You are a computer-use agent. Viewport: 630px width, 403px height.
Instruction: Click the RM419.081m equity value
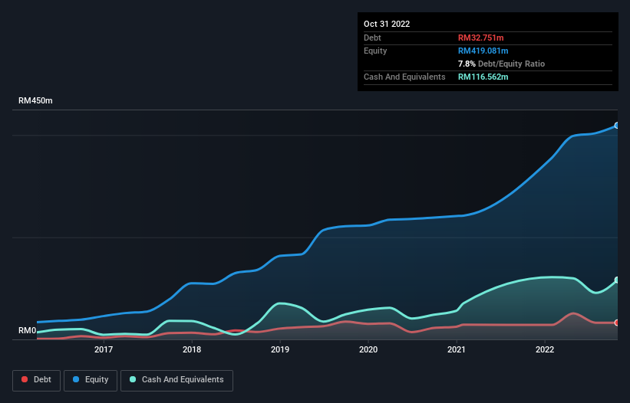(483, 51)
